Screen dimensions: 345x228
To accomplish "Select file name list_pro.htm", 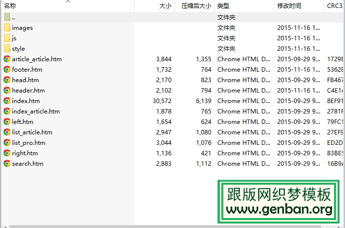I will point(28,143).
